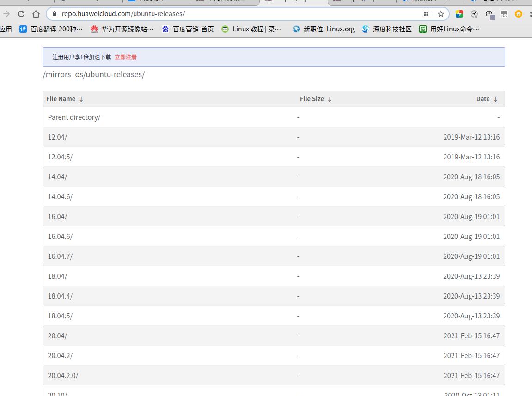Open the 16.04.6/ folder
The image size is (532, 396).
click(x=60, y=237)
